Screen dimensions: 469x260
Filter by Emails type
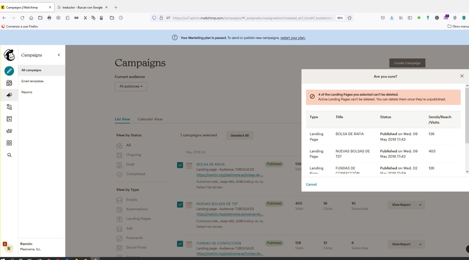tap(132, 199)
